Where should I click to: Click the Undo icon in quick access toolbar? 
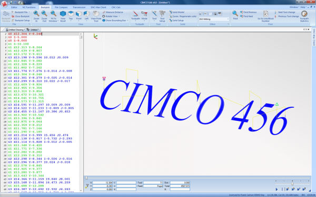[16, 3]
